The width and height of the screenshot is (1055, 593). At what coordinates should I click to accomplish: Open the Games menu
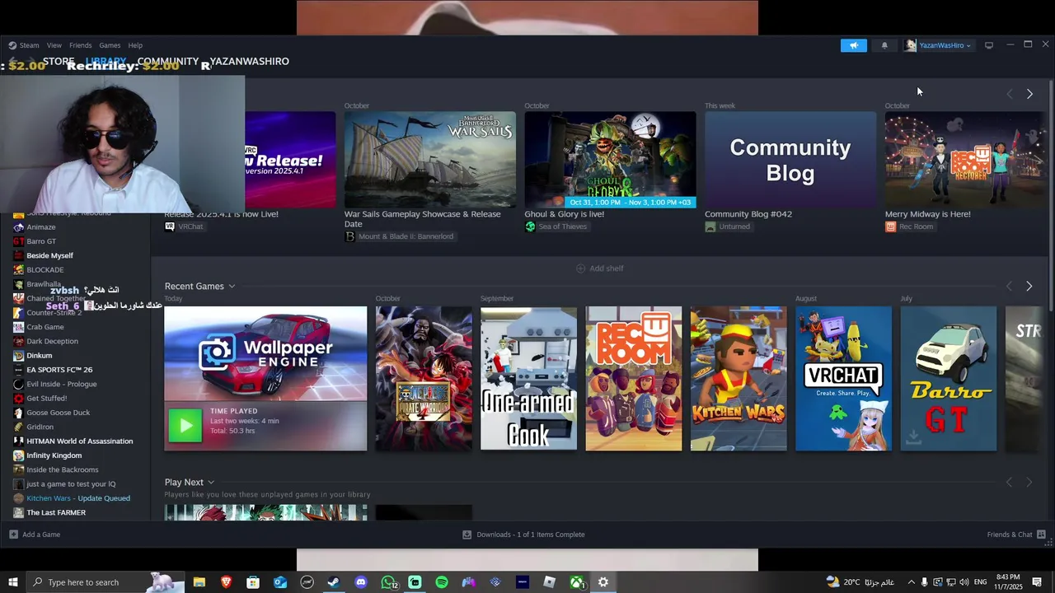pos(110,45)
